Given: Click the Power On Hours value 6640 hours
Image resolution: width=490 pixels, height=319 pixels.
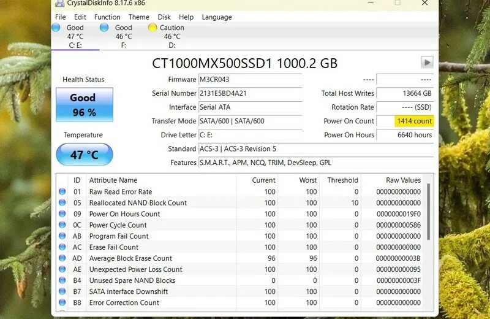Looking at the screenshot, I should [405, 135].
